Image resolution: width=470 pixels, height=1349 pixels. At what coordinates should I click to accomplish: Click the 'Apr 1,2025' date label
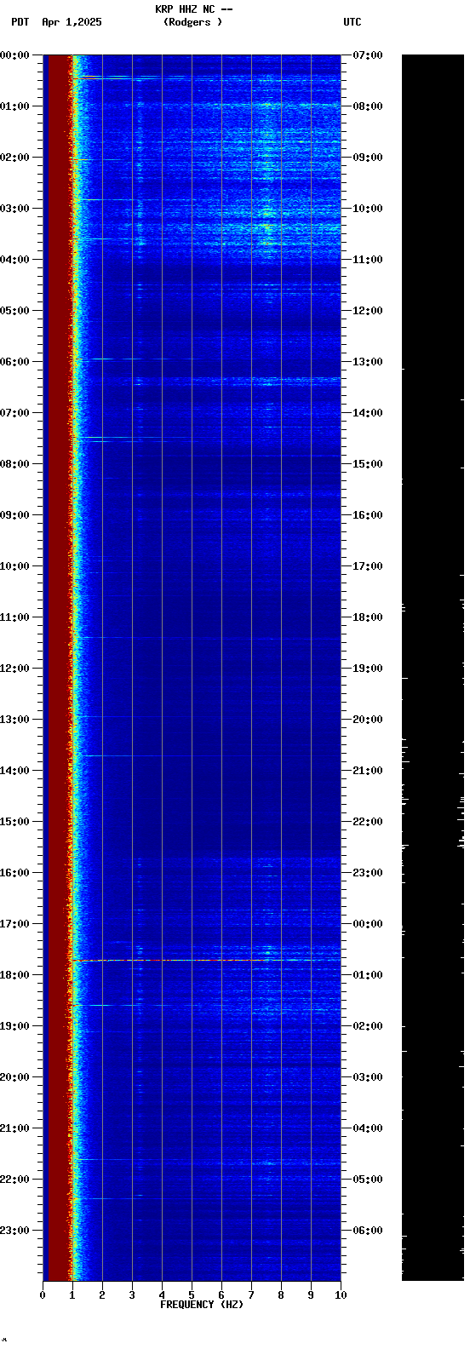pyautogui.click(x=72, y=22)
